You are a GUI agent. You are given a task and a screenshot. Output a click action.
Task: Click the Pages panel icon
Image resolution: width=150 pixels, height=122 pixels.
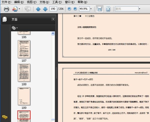4,19
